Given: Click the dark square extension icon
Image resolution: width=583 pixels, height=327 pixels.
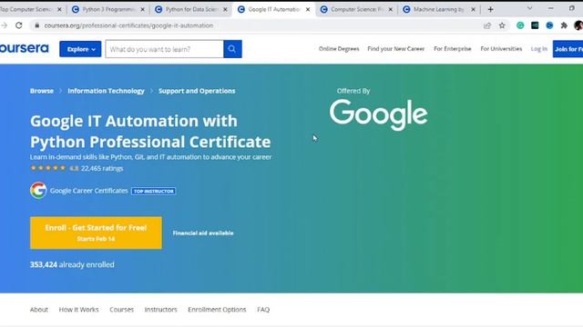Looking at the screenshot, I should [535, 25].
